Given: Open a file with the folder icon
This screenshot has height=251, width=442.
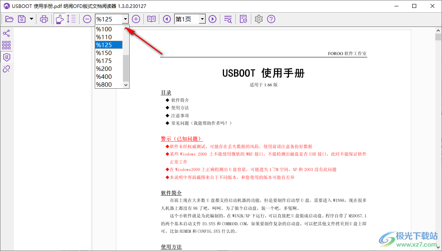Looking at the screenshot, I should point(9,19).
